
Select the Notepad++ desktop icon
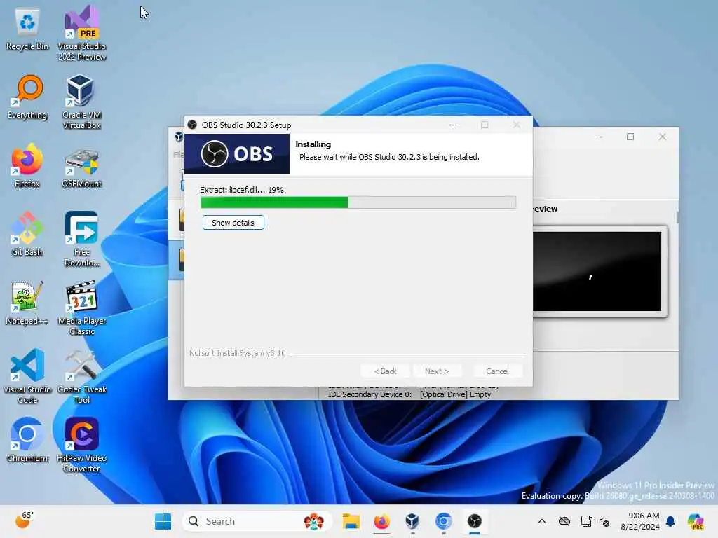tap(27, 303)
